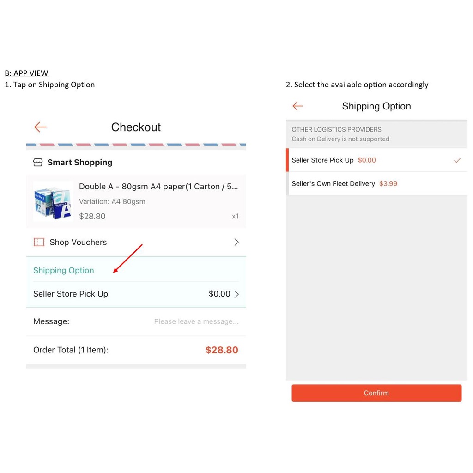Tap the Smart Shopping store icon
Viewport: 473px width, 473px height.
click(38, 163)
